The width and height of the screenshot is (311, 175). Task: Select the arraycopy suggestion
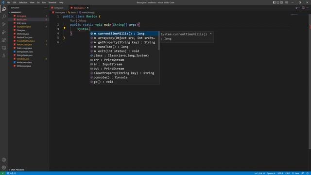pos(124,38)
